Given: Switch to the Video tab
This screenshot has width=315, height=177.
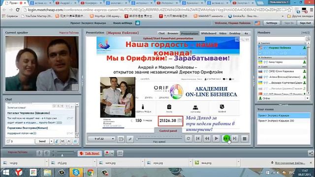Looking at the screenshot, I should (x=222, y=33).
